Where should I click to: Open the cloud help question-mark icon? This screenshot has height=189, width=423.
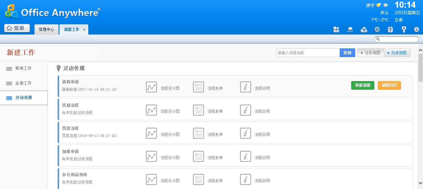point(364,30)
